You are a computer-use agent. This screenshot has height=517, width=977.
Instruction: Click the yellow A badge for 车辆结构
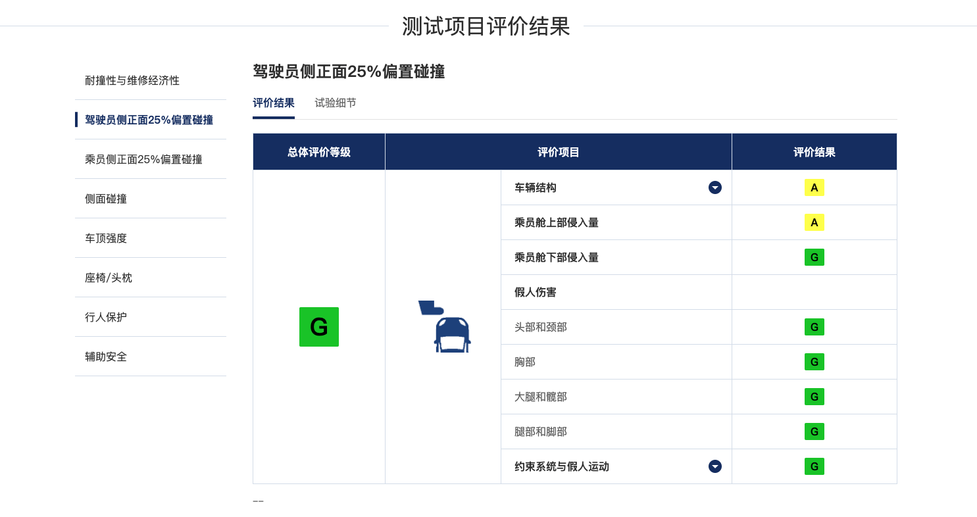[814, 187]
